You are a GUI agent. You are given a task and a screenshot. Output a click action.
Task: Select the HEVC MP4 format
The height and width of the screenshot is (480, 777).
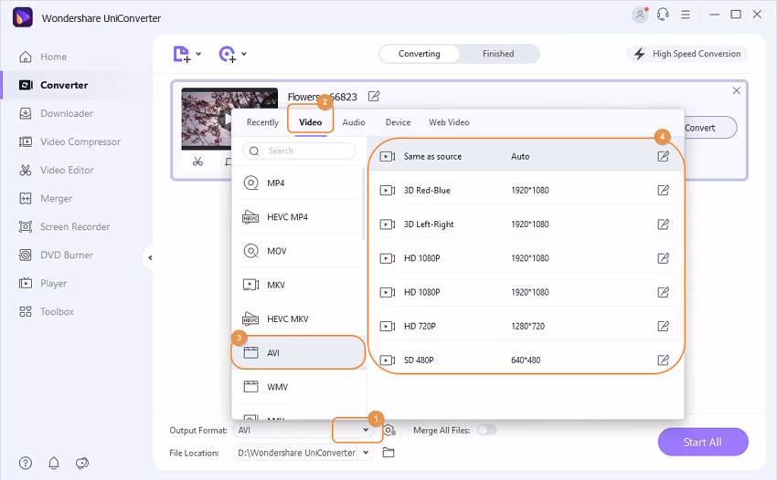(298, 217)
